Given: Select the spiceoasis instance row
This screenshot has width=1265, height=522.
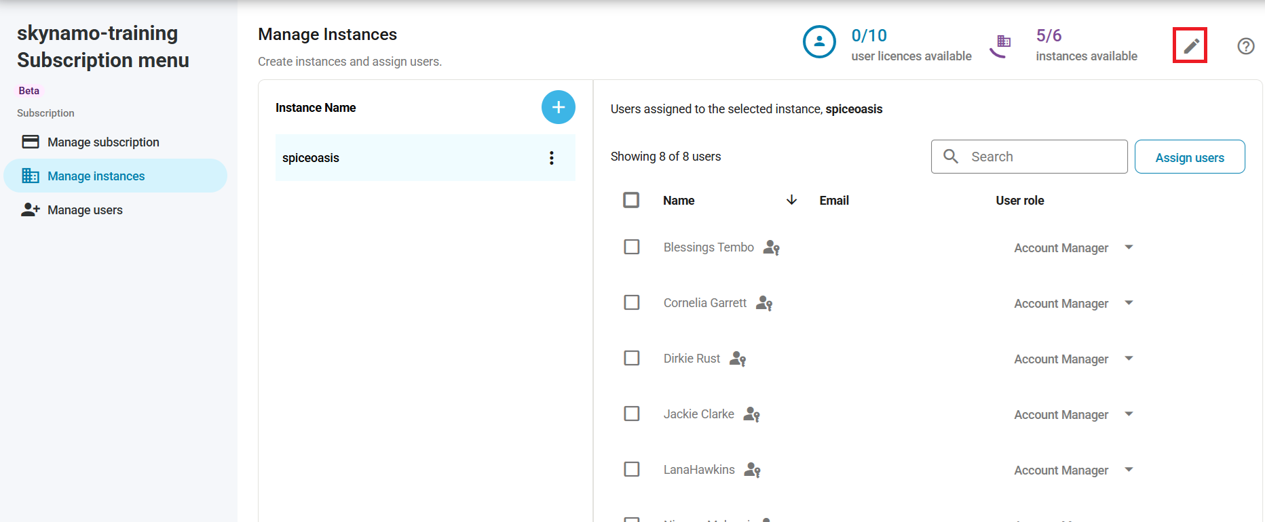Looking at the screenshot, I should point(407,158).
